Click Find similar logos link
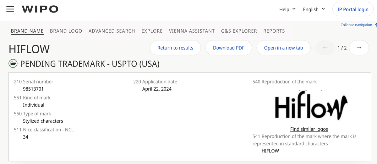The width and height of the screenshot is (377, 164). pyautogui.click(x=309, y=129)
